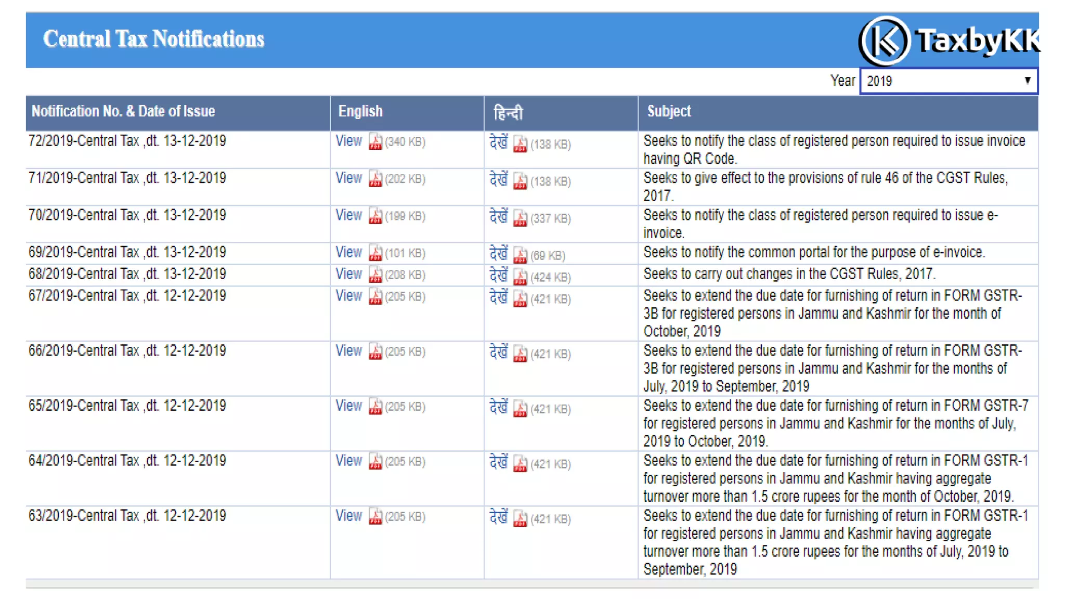Image resolution: width=1065 pixels, height=599 pixels.
Task: Click English PDF icon for notification 68/2019
Action: [375, 275]
